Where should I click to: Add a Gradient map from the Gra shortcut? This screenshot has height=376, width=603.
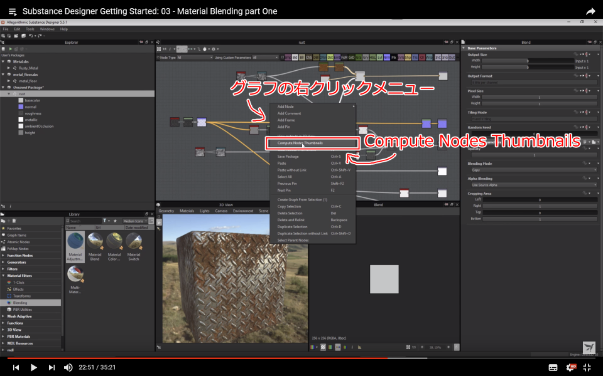(x=359, y=58)
